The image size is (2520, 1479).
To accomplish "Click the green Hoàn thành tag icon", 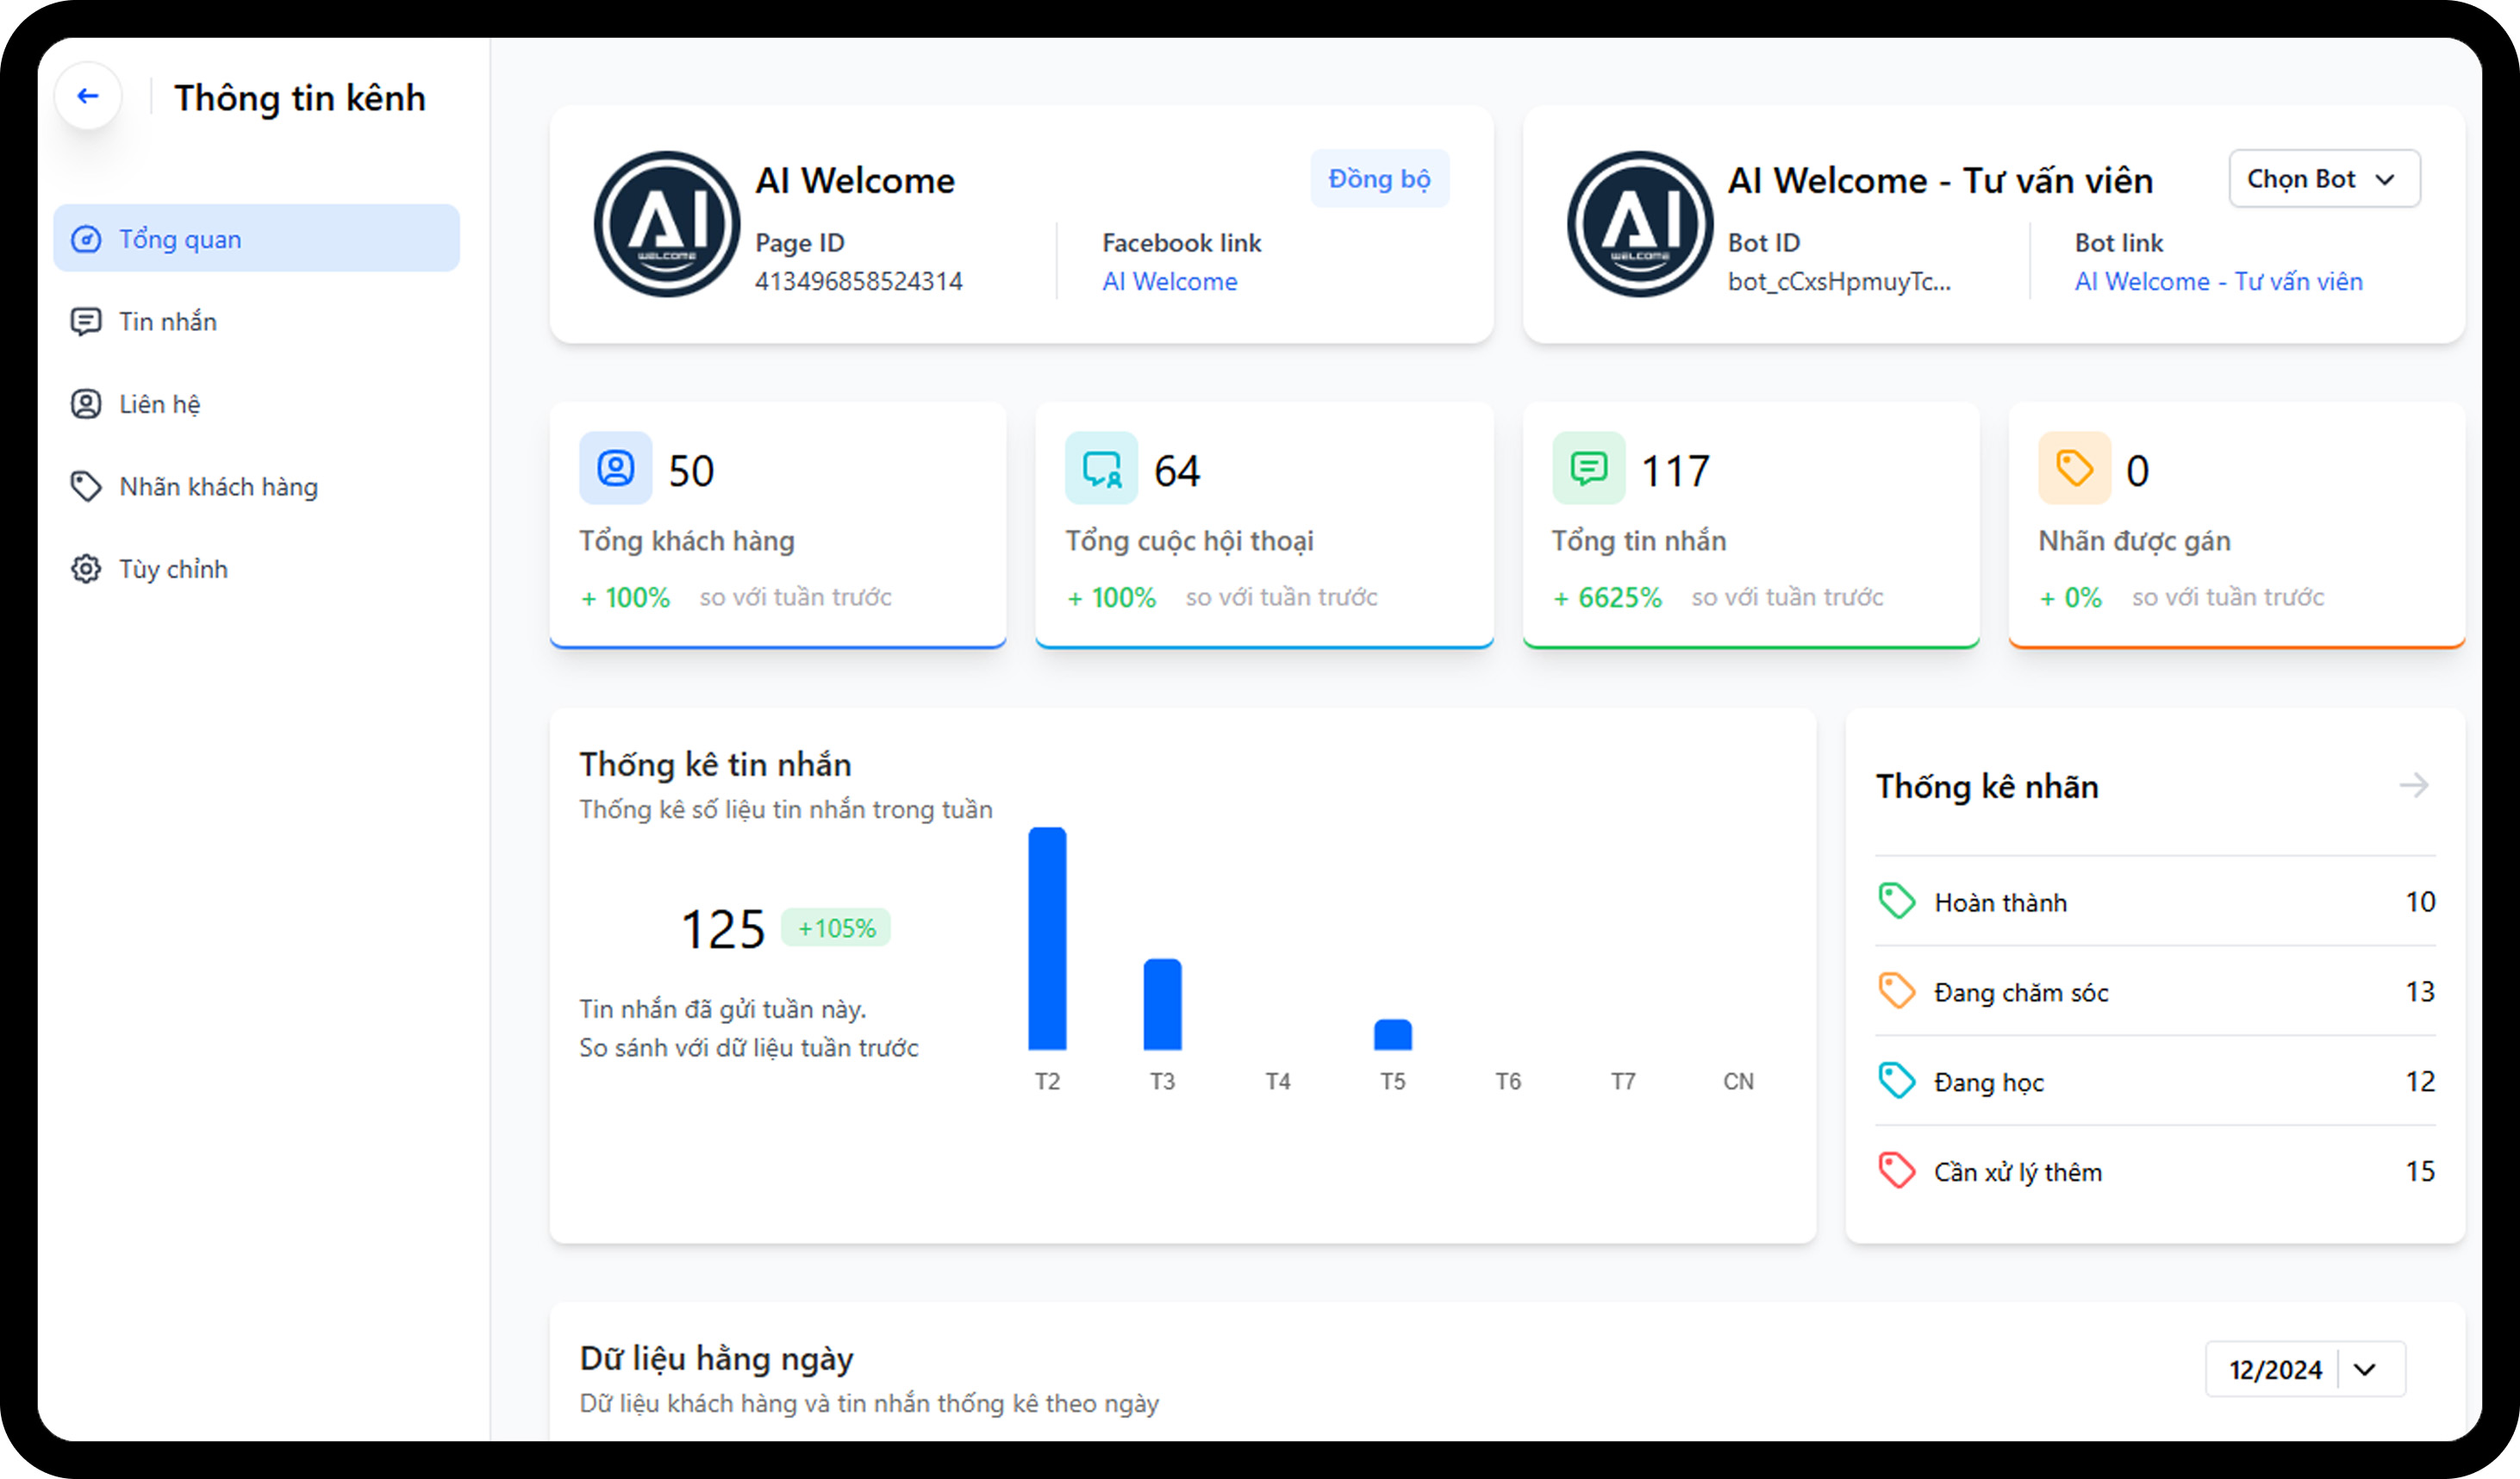I will [x=1896, y=901].
